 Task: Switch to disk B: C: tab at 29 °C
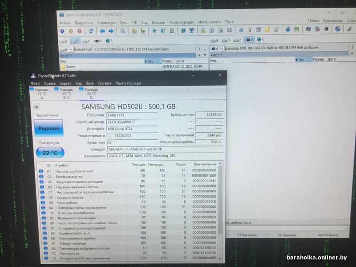65,93
